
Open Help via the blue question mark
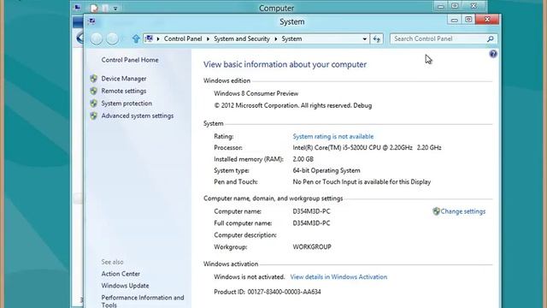click(493, 54)
